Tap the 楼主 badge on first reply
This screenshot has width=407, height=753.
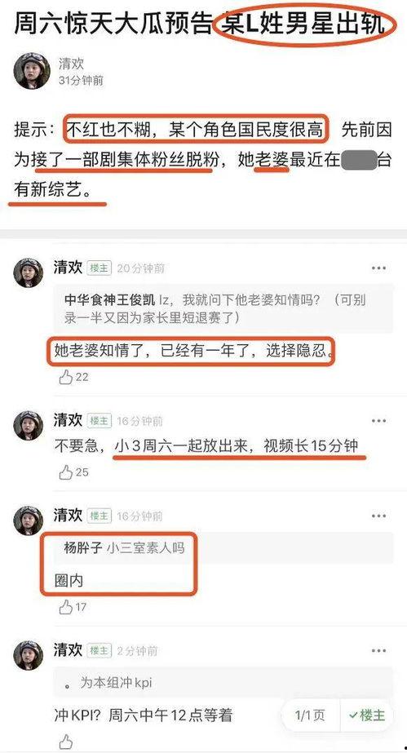tap(100, 268)
